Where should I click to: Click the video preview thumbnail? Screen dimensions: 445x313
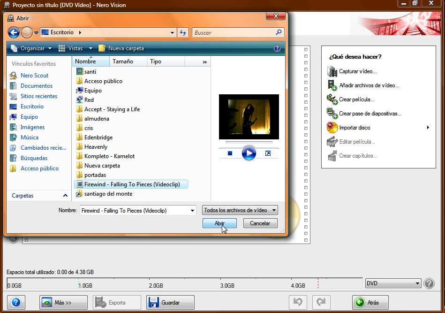coord(249,117)
